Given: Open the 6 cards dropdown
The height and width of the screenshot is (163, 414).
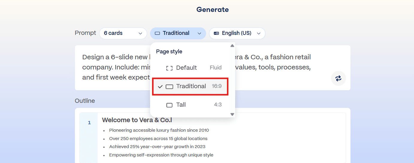Looking at the screenshot, I should point(123,33).
